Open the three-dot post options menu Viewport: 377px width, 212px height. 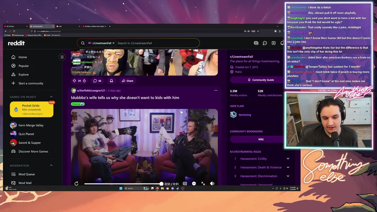[216, 90]
